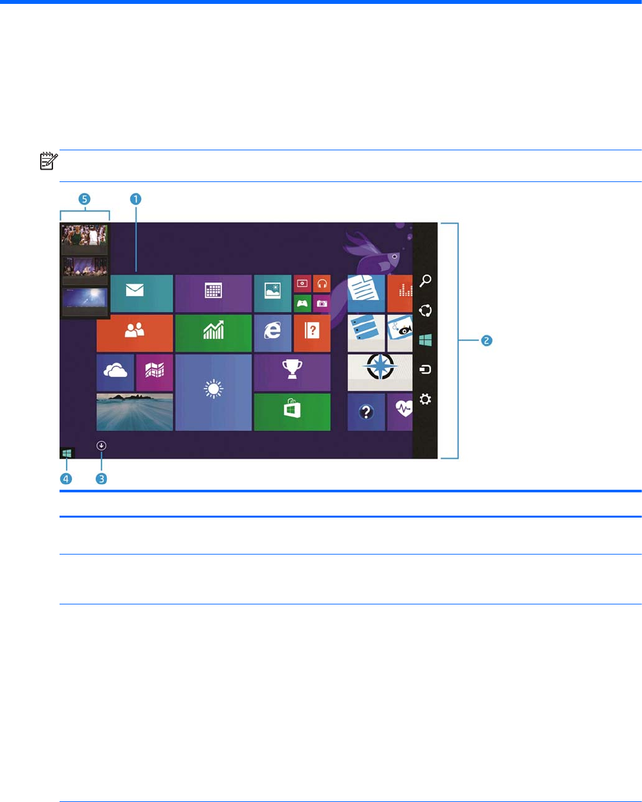Open the compass star tile

point(380,372)
